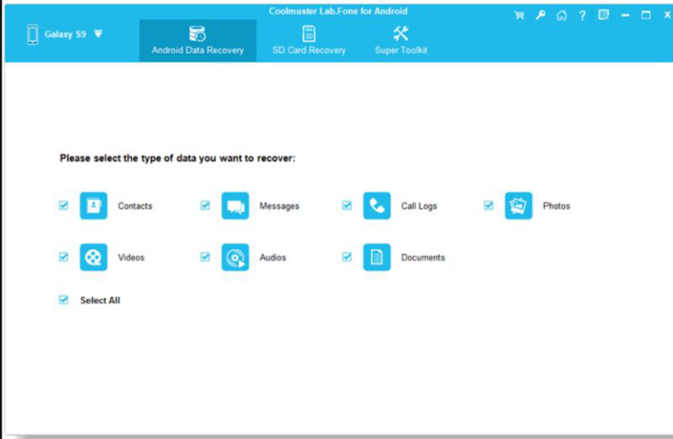
Task: Click the Photos category icon
Action: pyautogui.click(x=518, y=205)
